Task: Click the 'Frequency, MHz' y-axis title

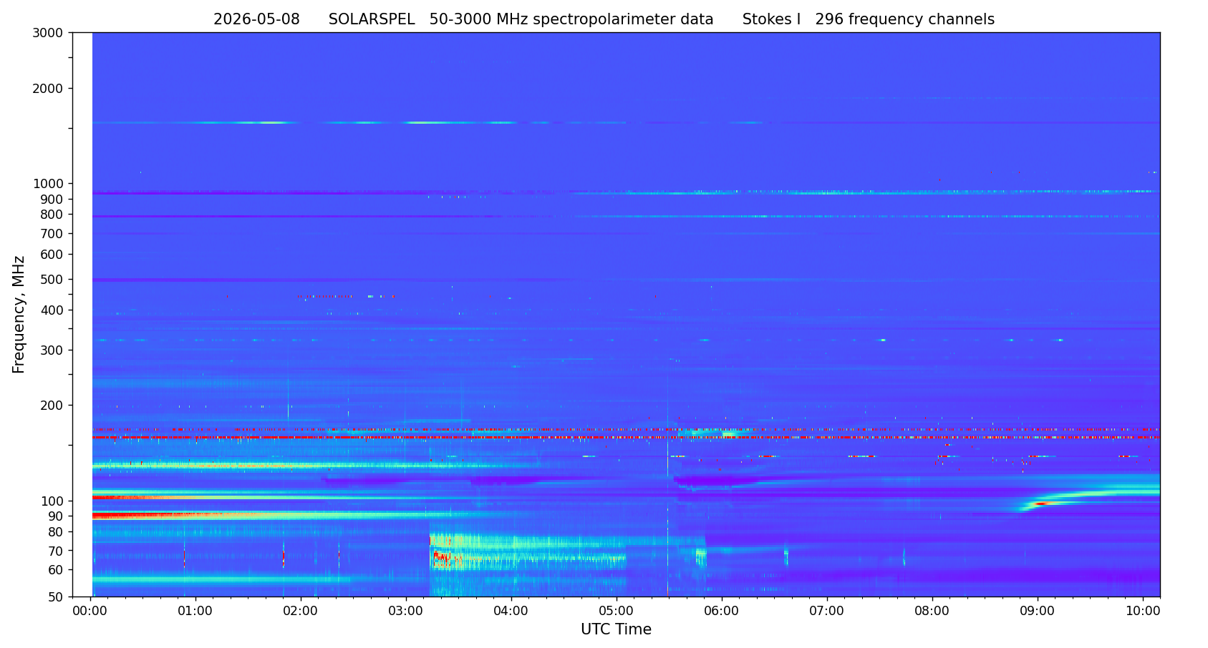Action: (19, 315)
